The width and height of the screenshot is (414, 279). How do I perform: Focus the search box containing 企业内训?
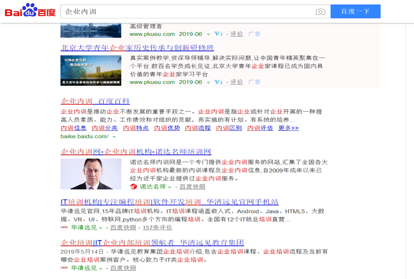[x=195, y=11]
